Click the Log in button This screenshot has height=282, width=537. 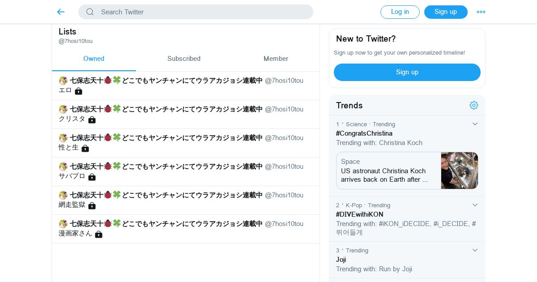[400, 12]
